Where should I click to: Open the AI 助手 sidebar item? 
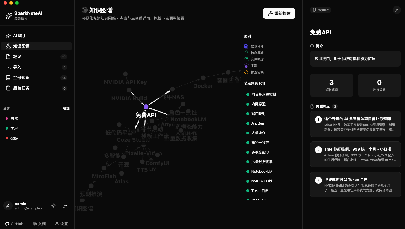point(20,36)
